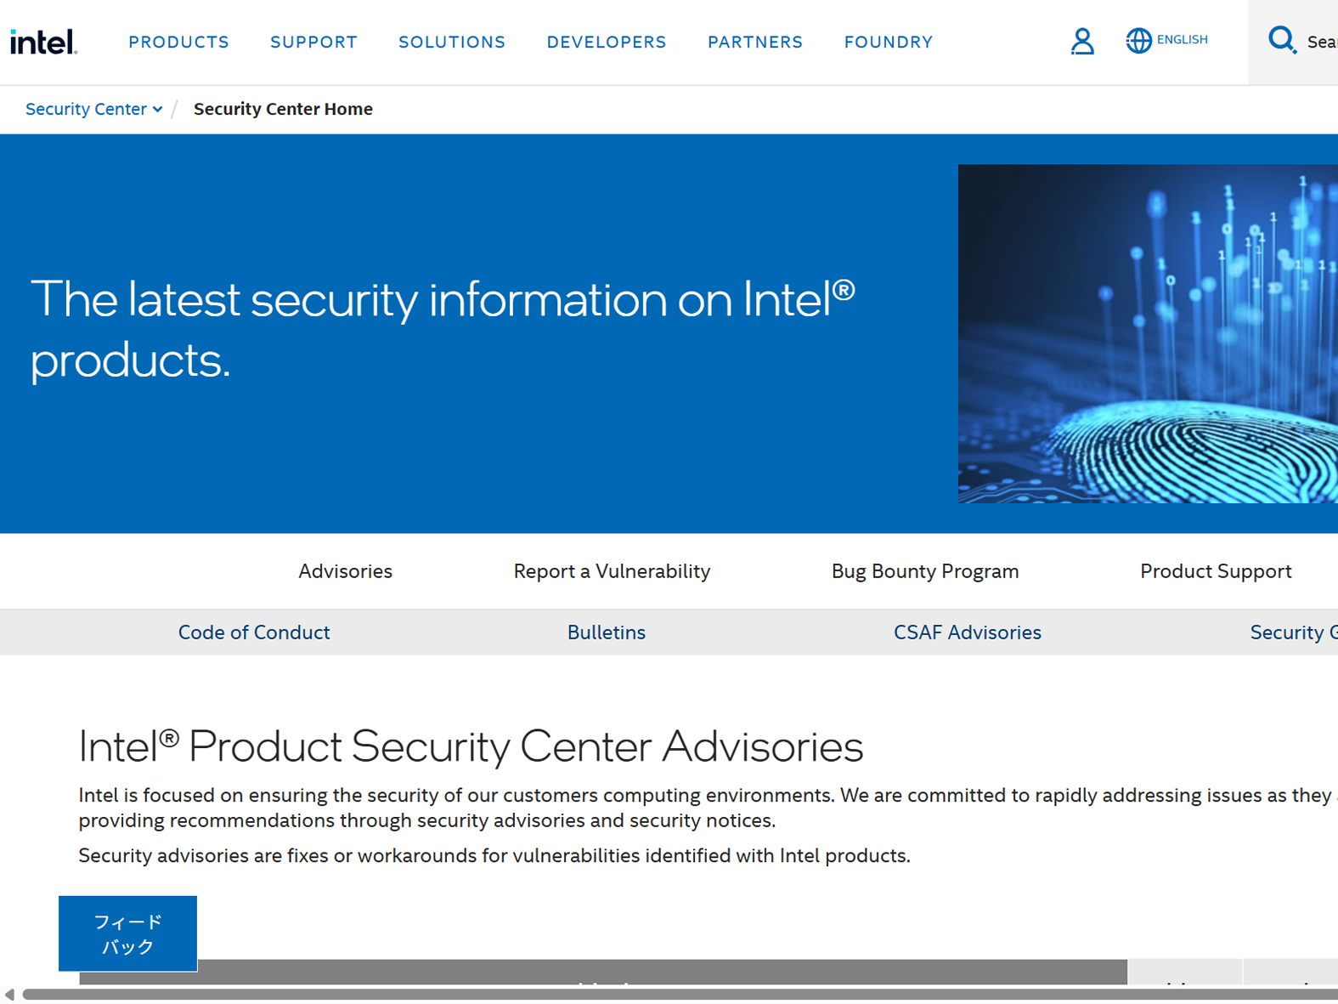Open the Products menu
Image resolution: width=1338 pixels, height=1004 pixels.
[178, 42]
